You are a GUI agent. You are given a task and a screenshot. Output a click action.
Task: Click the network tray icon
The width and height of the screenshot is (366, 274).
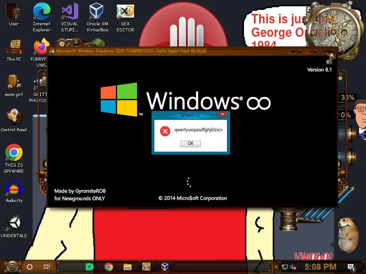coord(285,267)
